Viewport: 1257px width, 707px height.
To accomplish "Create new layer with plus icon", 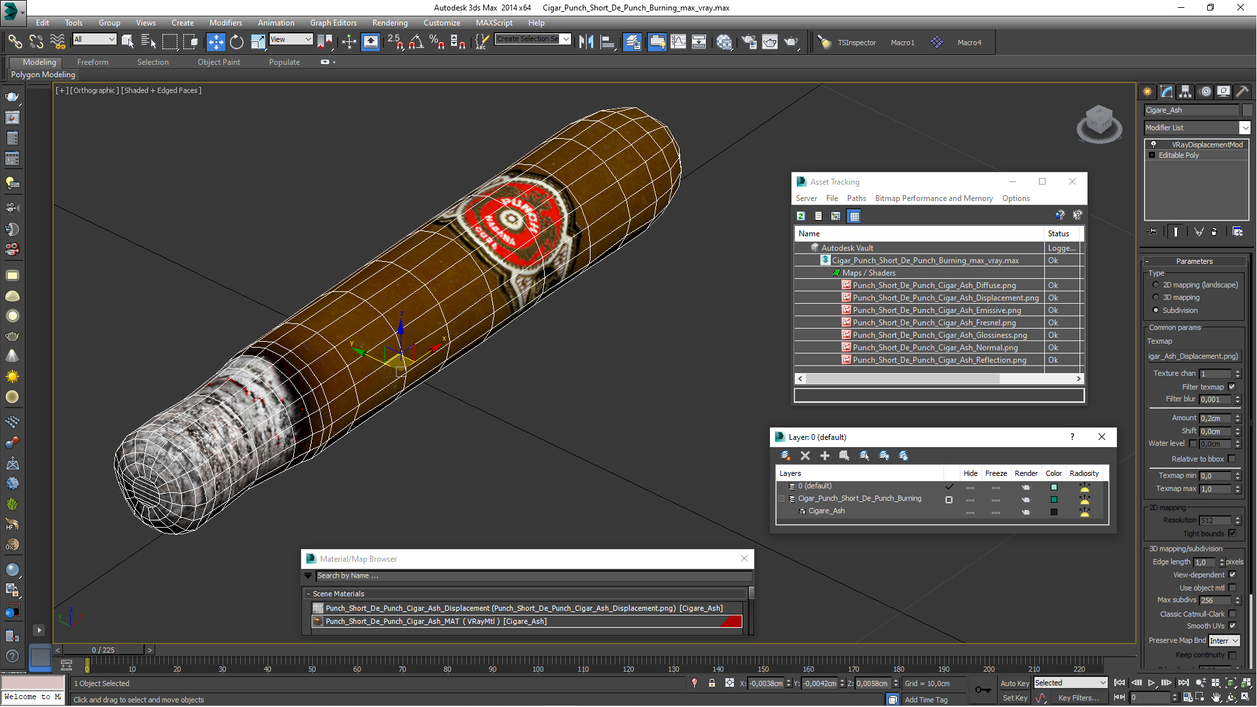I will [825, 456].
